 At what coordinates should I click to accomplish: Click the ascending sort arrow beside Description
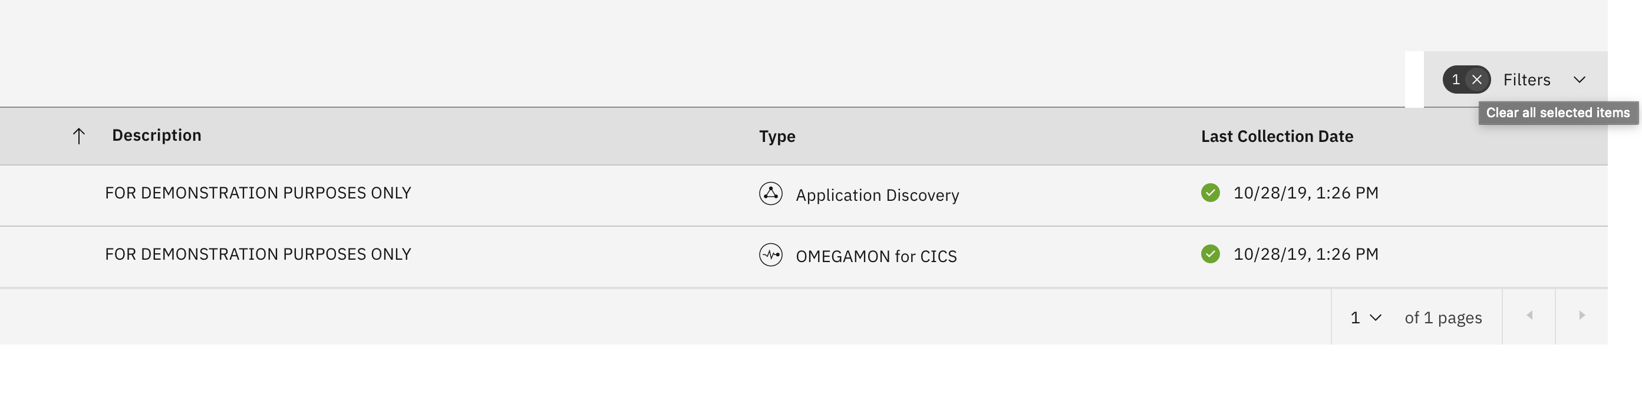[x=78, y=135]
